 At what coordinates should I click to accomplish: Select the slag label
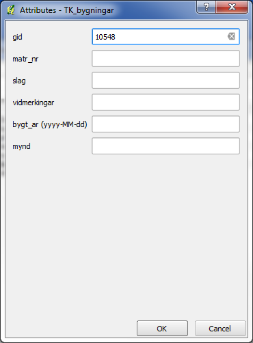(19, 81)
